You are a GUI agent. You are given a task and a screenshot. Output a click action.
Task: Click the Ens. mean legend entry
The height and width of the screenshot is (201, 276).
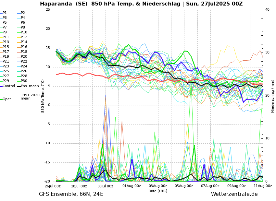pos(30,86)
